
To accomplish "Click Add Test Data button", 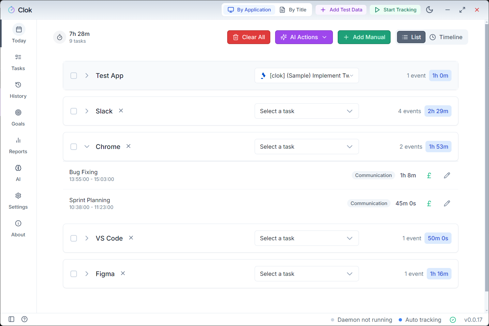I will [x=341, y=10].
